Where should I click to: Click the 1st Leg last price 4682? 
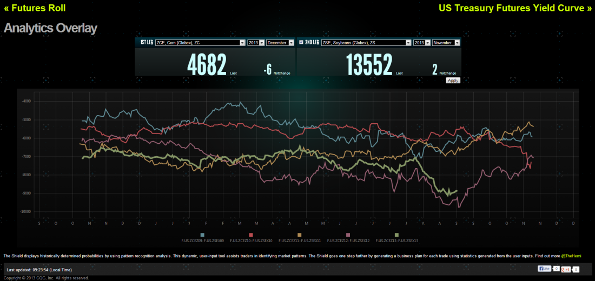tap(207, 66)
